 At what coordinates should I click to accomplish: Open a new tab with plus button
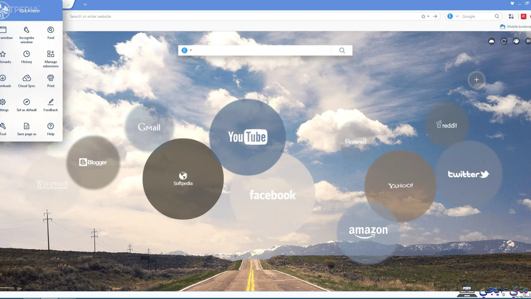click(85, 4)
